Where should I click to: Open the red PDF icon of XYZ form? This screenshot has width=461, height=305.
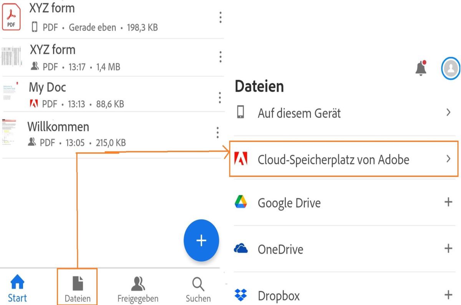point(11,17)
